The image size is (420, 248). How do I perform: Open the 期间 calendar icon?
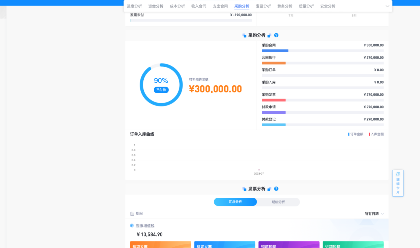[x=132, y=213]
